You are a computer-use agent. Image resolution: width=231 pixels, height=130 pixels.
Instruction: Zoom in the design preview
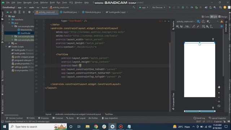click(219, 93)
